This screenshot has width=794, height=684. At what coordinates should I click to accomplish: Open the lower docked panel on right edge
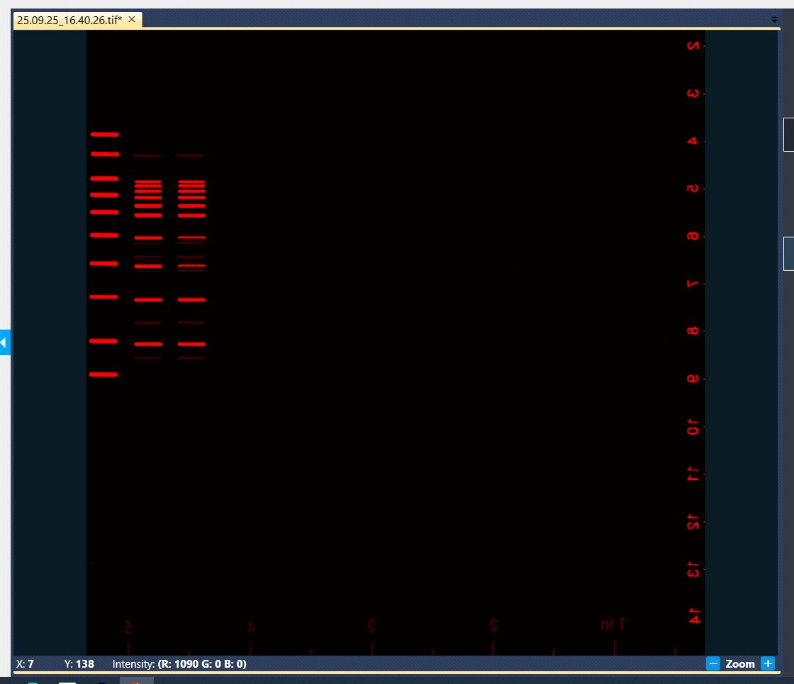tap(788, 253)
